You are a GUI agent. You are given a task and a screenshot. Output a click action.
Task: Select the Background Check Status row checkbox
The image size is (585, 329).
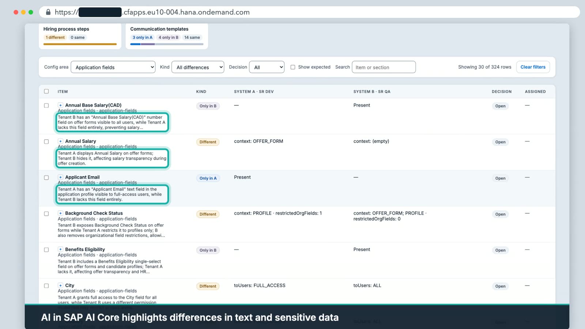click(x=46, y=213)
